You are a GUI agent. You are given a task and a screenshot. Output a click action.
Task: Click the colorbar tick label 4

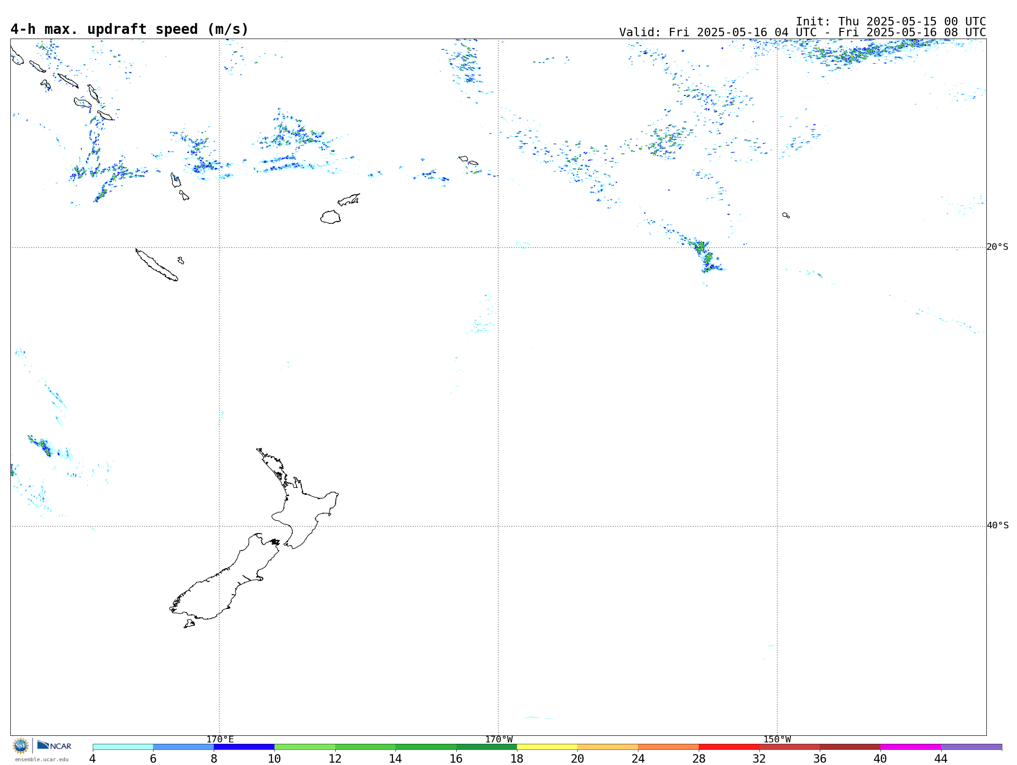(x=92, y=758)
